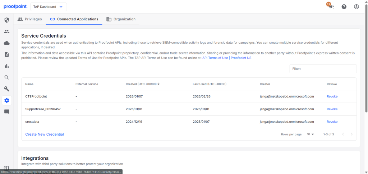Go to the previous page arrow

pos(343,134)
